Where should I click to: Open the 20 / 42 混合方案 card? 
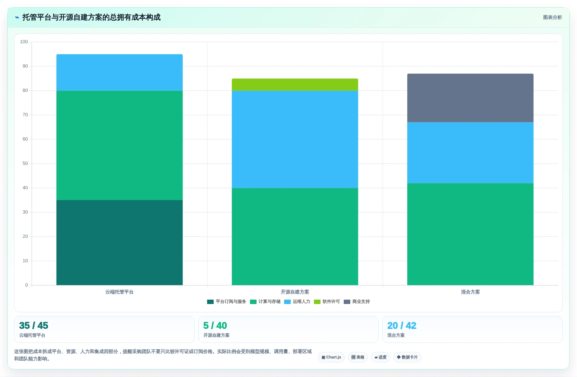(x=472, y=329)
